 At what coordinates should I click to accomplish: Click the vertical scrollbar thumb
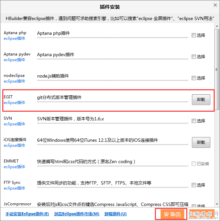217,69
